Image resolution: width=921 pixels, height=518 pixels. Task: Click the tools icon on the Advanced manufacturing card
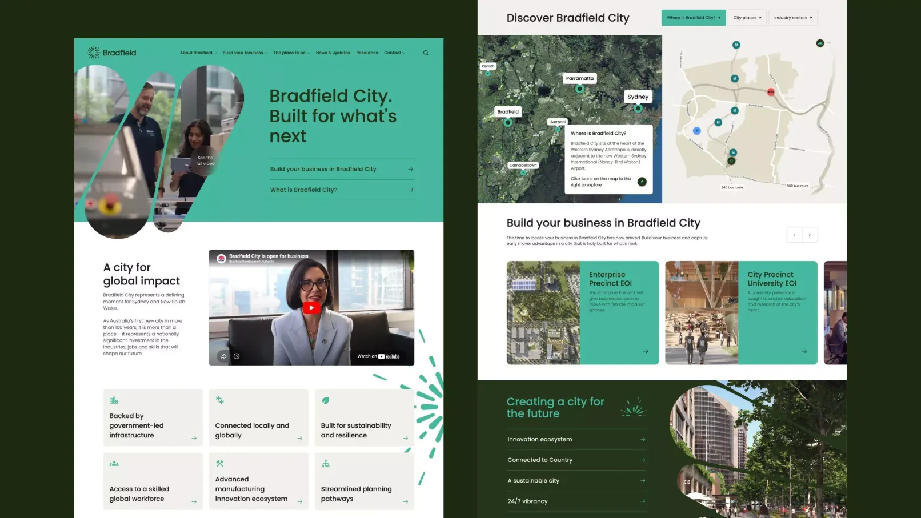pyautogui.click(x=220, y=463)
